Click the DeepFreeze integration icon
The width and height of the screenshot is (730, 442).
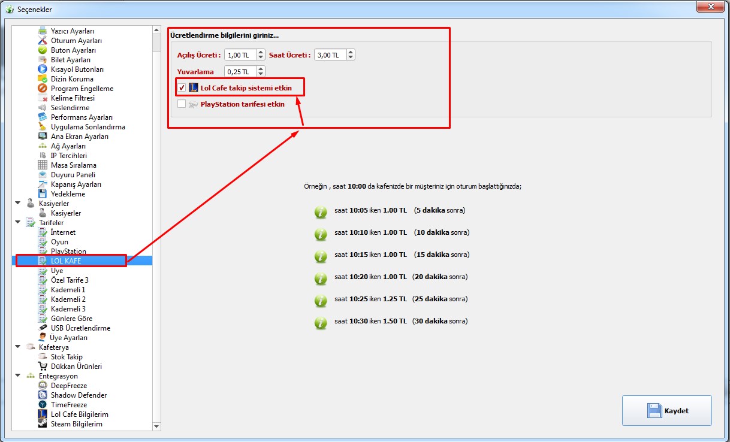click(43, 386)
